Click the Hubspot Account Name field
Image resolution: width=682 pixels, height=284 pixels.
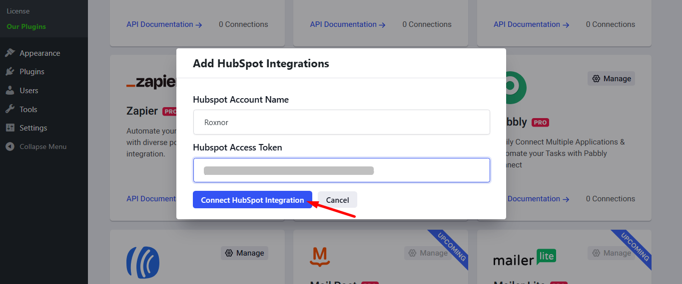click(341, 122)
